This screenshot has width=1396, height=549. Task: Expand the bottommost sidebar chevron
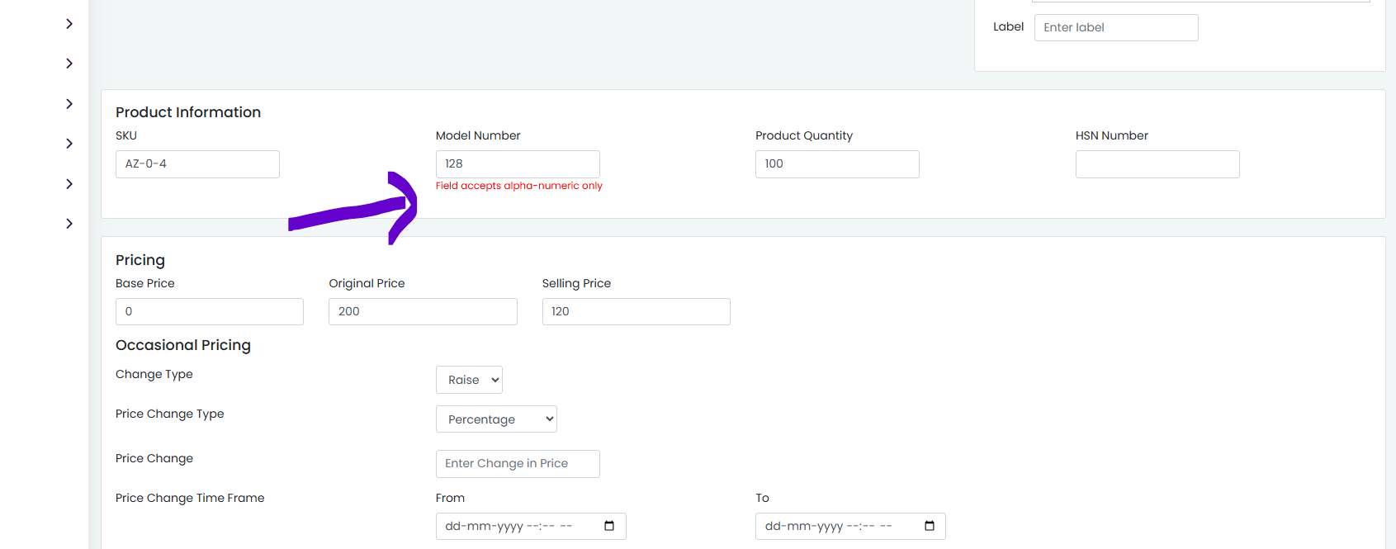click(x=69, y=224)
